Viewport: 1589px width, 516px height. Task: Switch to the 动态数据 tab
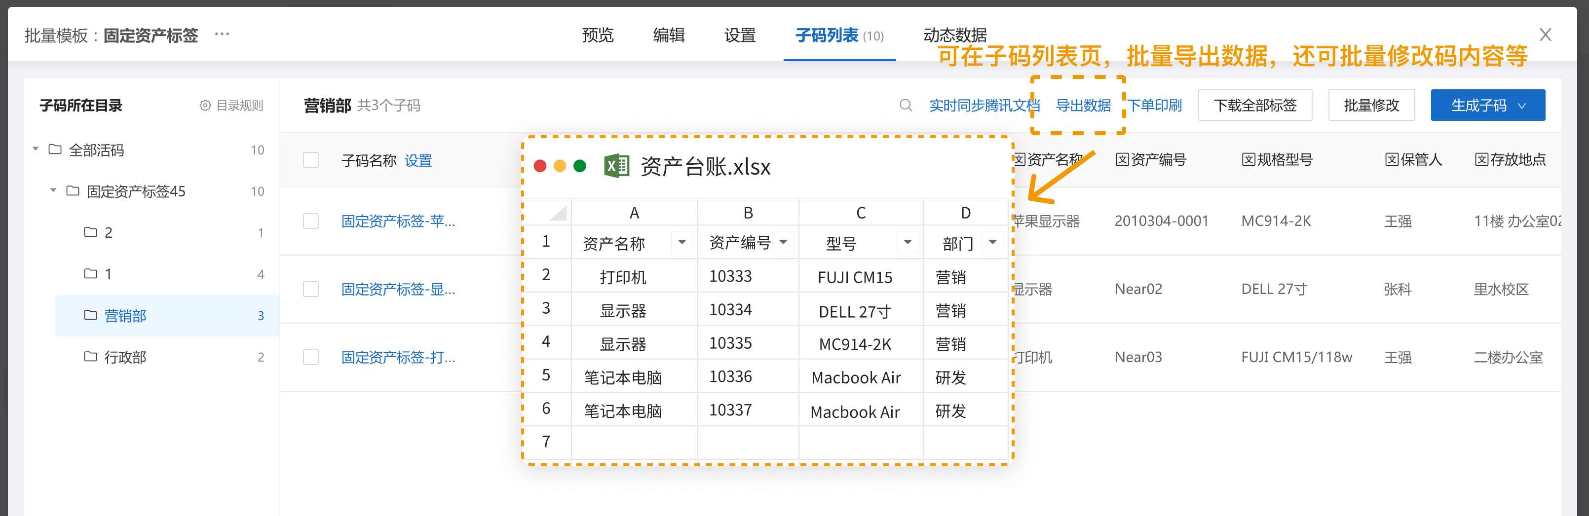pyautogui.click(x=955, y=35)
